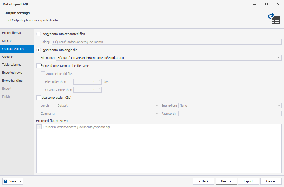Viewport: 284px width, 187px height.
Task: Open the compression Level dropdown
Action: click(157, 106)
